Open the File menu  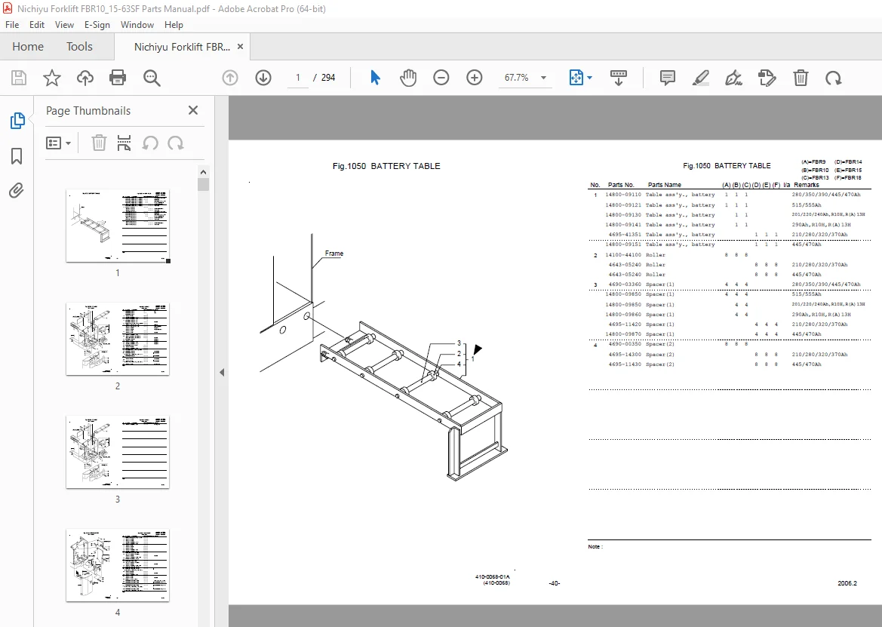(x=12, y=25)
